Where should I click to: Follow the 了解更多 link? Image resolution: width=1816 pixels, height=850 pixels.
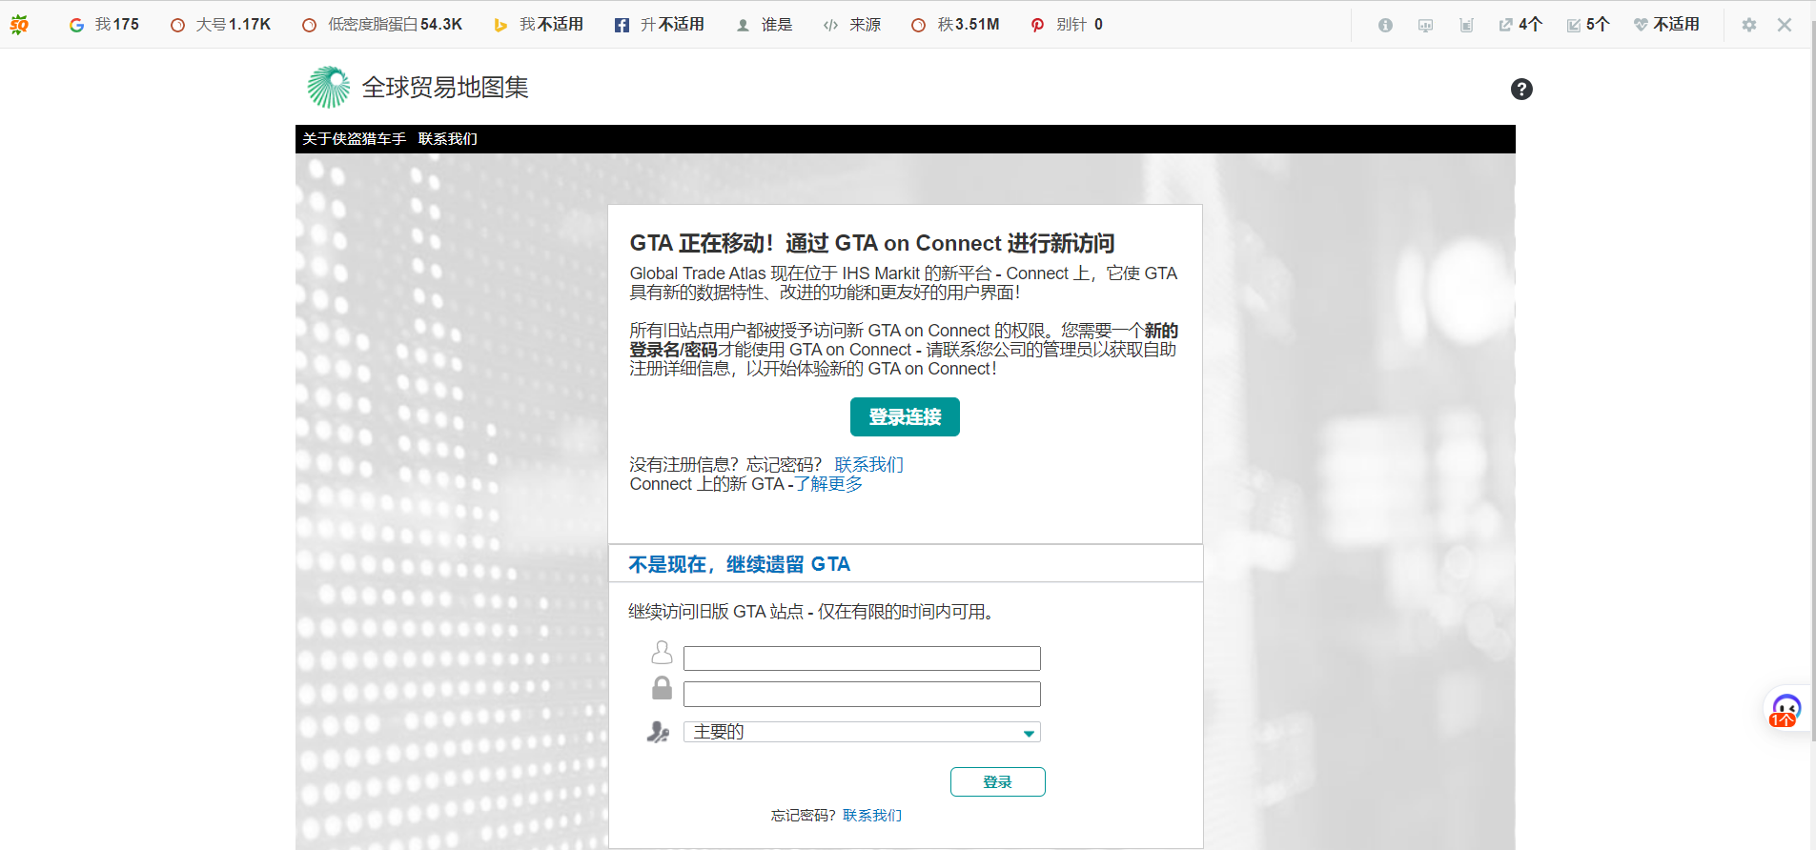828,484
